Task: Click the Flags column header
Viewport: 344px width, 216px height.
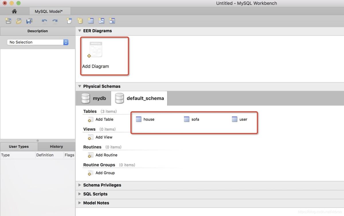Action: (x=70, y=155)
